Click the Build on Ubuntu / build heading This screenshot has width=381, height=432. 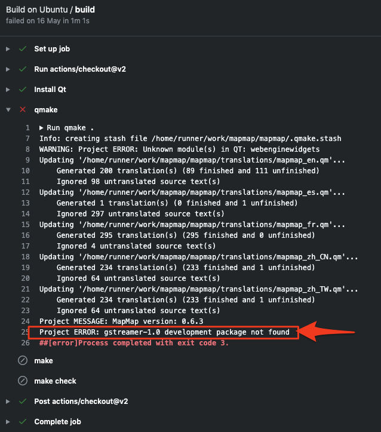coord(50,10)
